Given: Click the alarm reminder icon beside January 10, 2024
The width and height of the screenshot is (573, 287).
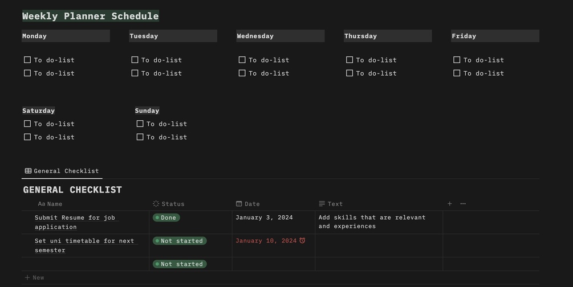Looking at the screenshot, I should pyautogui.click(x=302, y=241).
